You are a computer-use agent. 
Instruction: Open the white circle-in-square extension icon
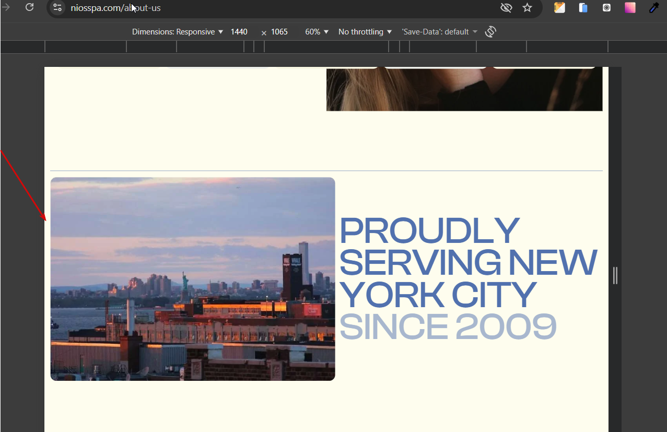pos(606,8)
